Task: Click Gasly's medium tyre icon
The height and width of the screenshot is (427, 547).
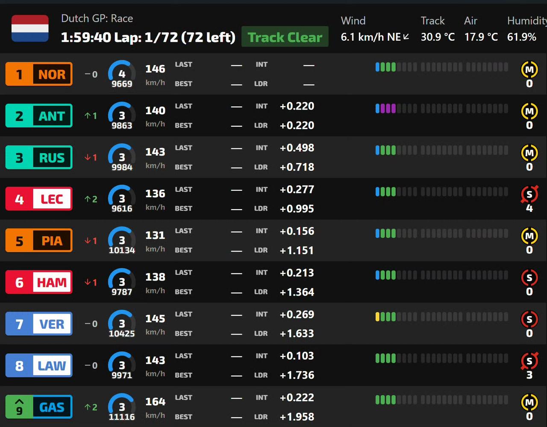Action: click(529, 402)
